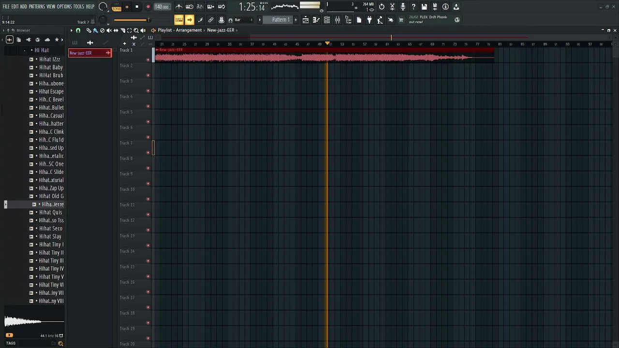
Task: Click the globe news icon next to FLEX
Action: point(457,20)
